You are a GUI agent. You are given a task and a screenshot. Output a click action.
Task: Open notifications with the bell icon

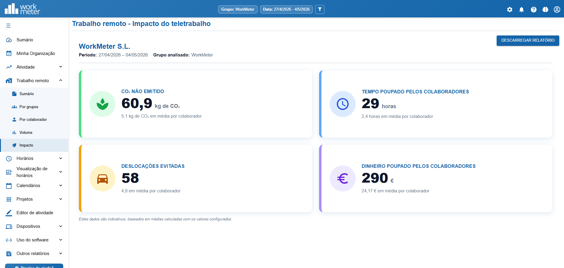pyautogui.click(x=521, y=9)
